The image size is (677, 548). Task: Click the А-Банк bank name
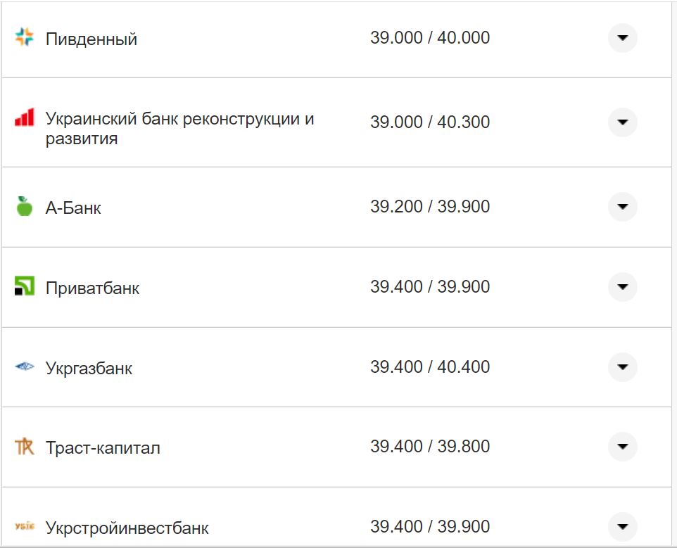(73, 206)
